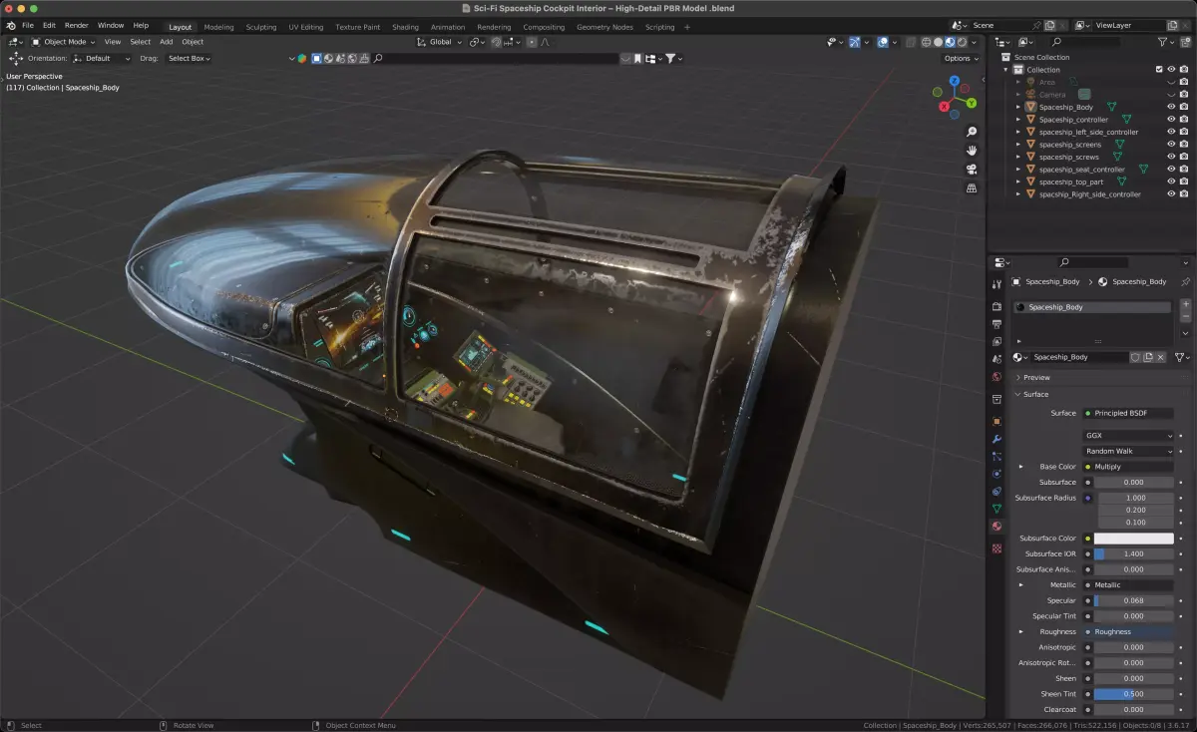Click the Sheen Tint 0.500 slider

[1134, 694]
